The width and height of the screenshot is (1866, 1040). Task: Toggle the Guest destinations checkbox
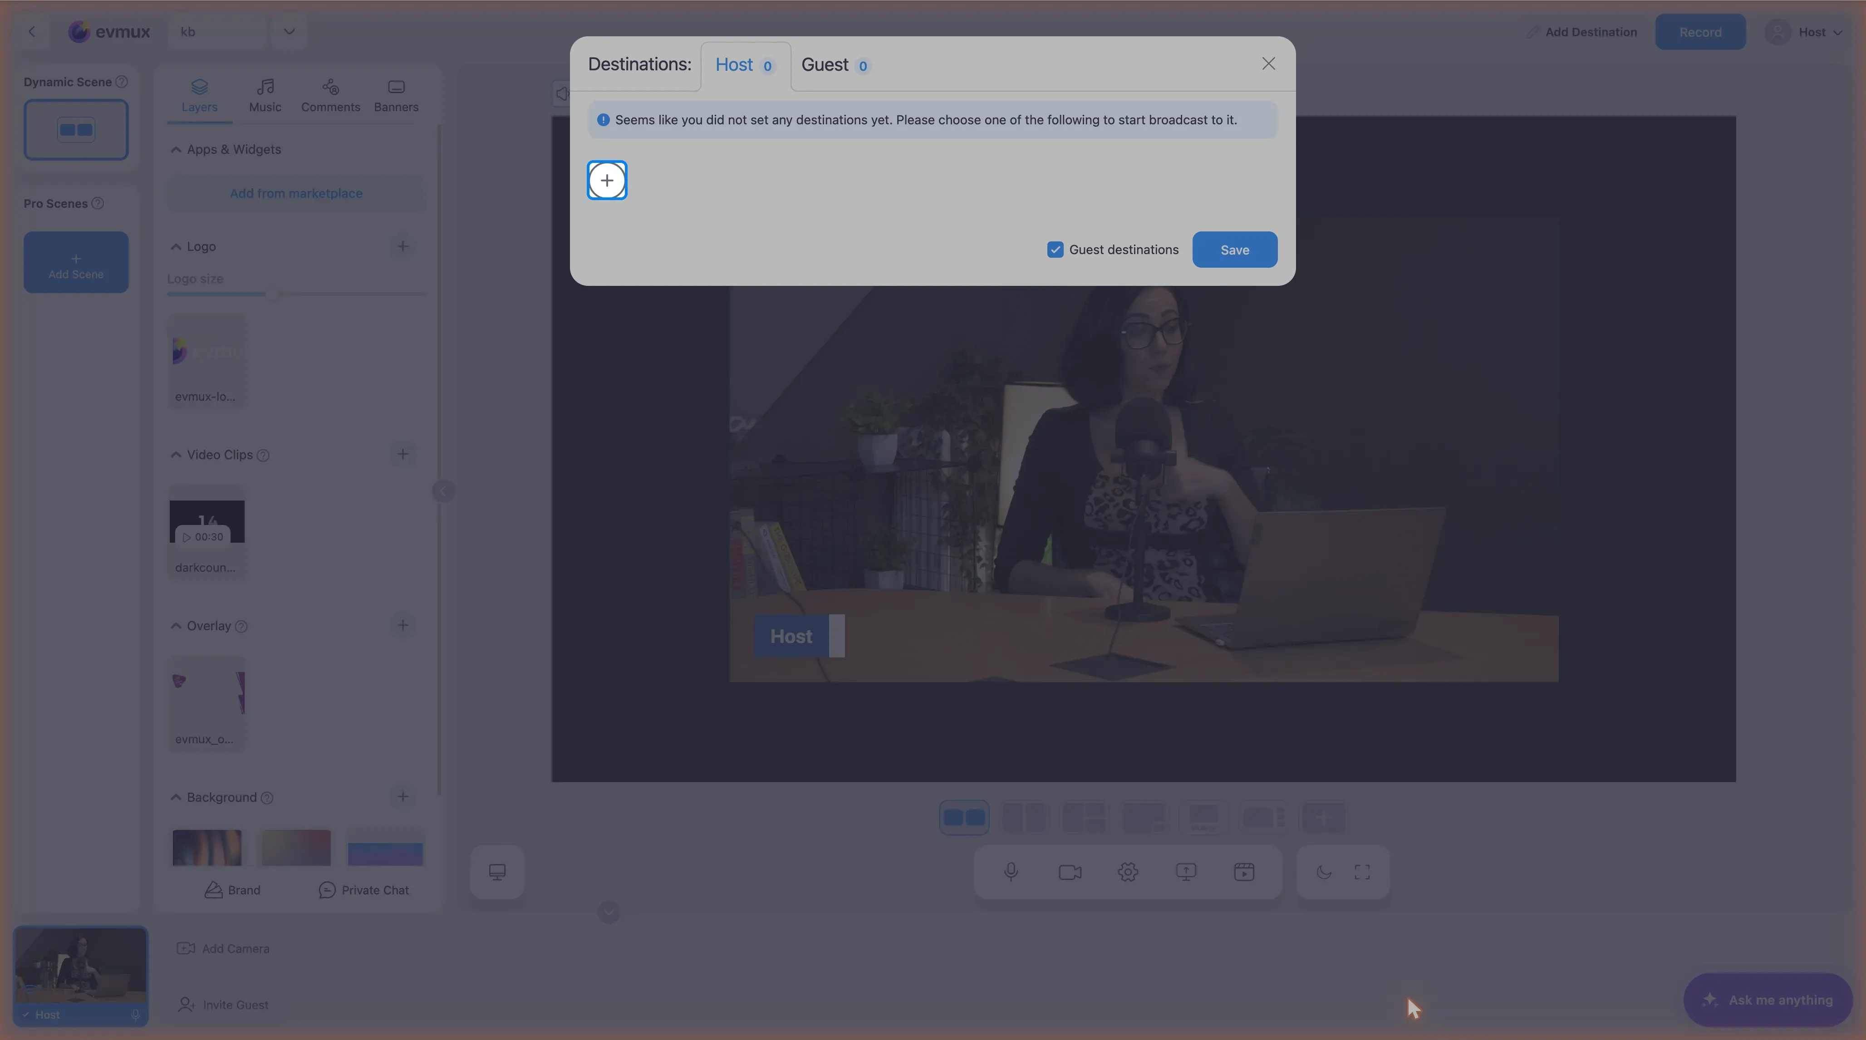pos(1055,250)
